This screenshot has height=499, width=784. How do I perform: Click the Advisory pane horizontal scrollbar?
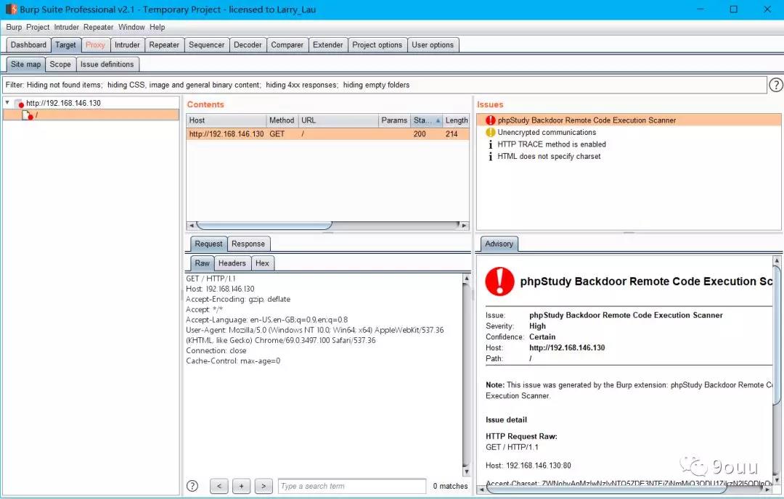click(624, 490)
